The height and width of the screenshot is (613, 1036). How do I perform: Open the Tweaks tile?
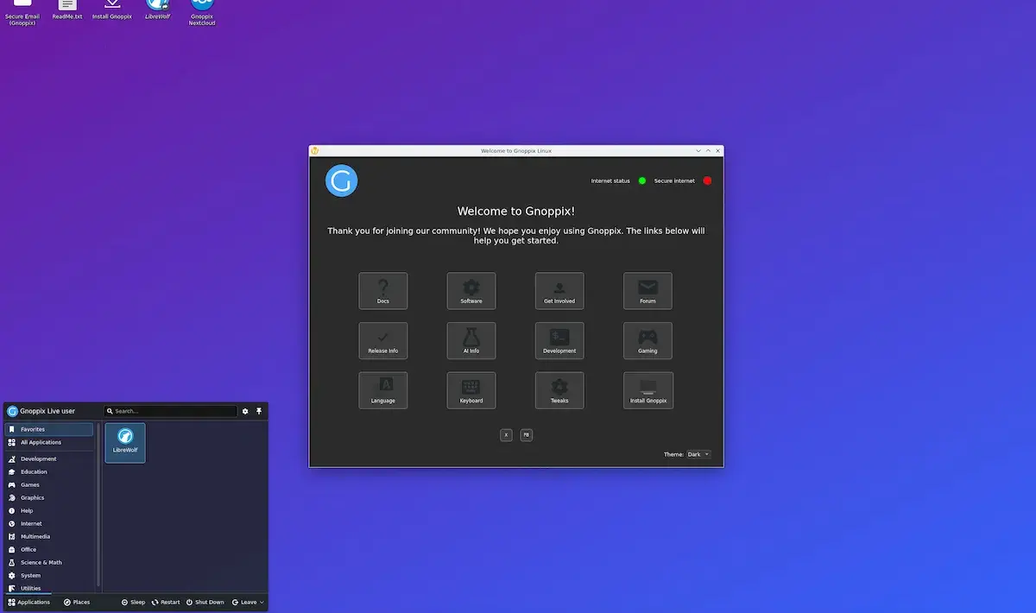(559, 390)
